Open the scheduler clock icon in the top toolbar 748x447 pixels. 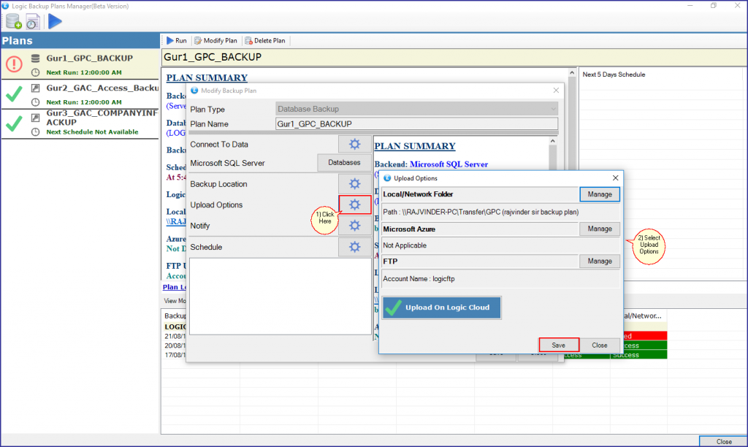31,20
